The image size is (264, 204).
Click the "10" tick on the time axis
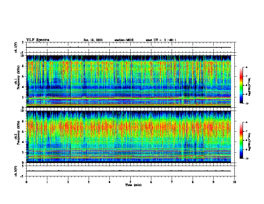point(234,182)
